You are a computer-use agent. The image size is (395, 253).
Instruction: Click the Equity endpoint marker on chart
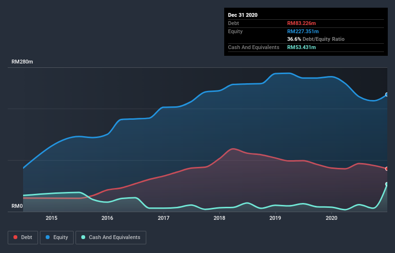tap(387, 95)
